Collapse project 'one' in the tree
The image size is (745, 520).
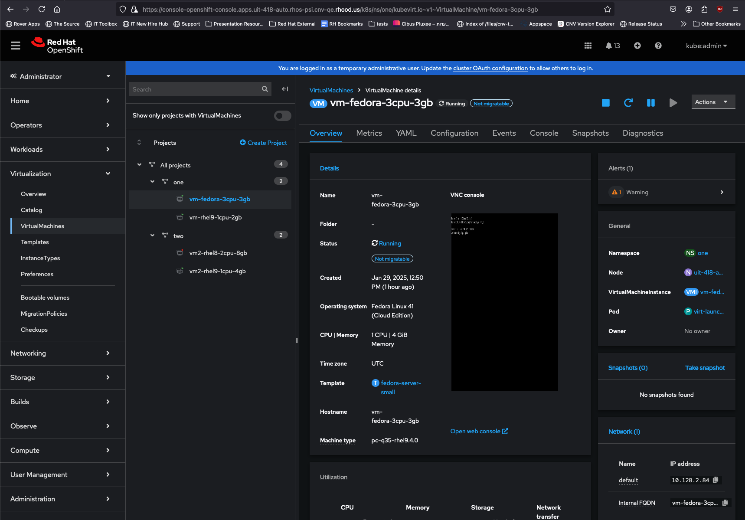tap(152, 182)
